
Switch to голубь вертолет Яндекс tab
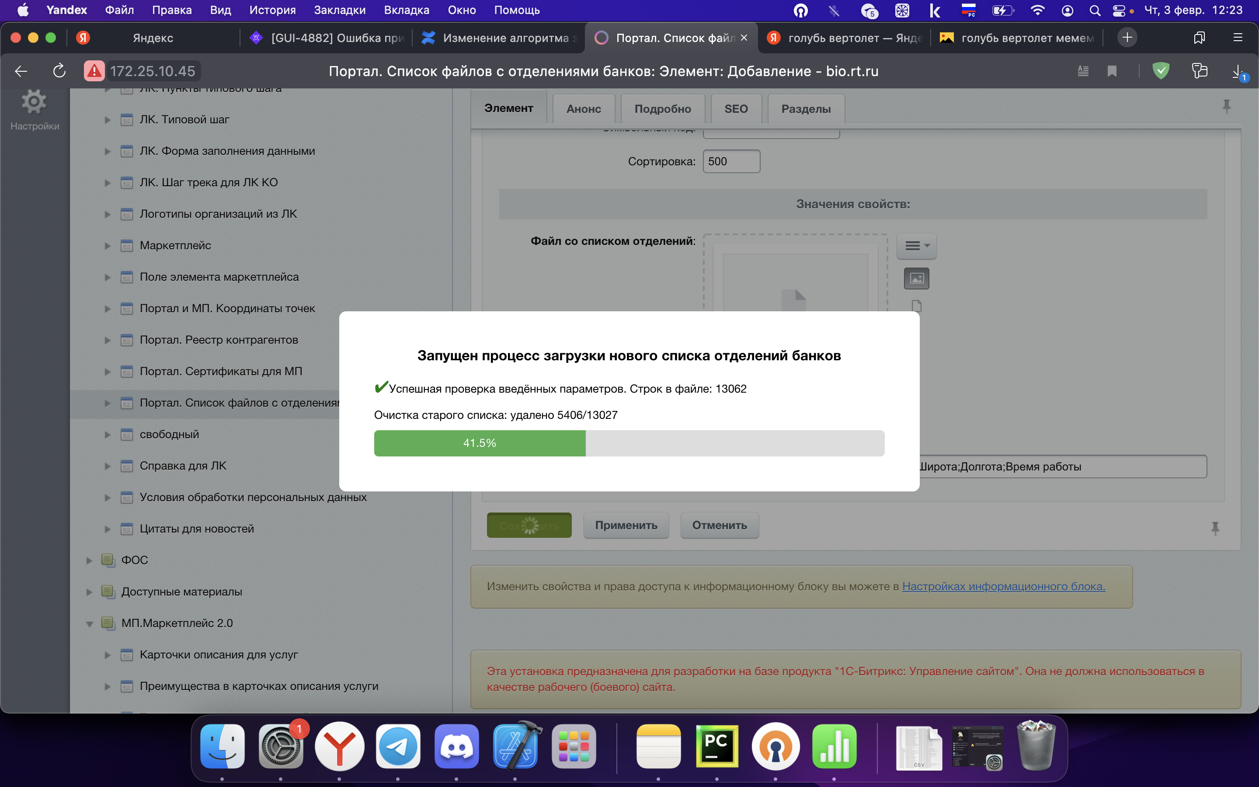[x=845, y=38]
